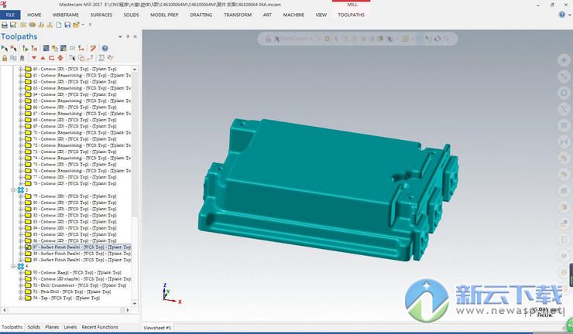The image size is (573, 334).
Task: Expand operation 91 Contour 2D chamfer
Action: point(21,279)
